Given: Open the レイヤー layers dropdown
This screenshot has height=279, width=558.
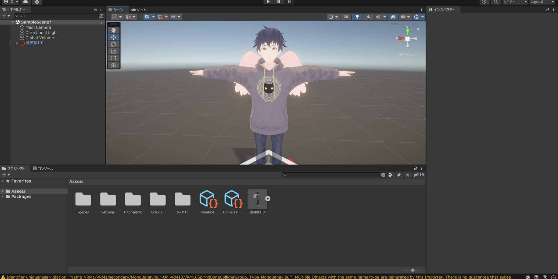Looking at the screenshot, I should (x=514, y=2).
